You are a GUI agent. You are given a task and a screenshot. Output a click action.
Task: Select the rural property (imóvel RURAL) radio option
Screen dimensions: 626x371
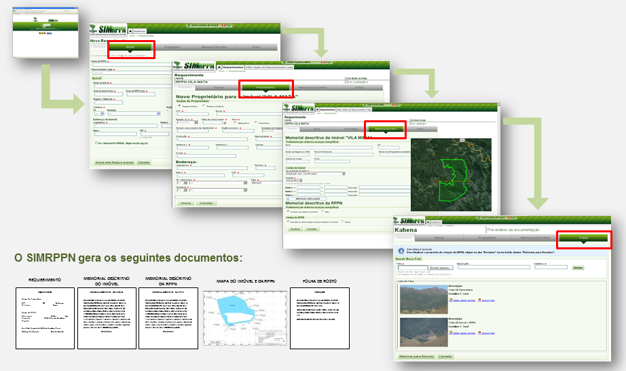(97, 143)
